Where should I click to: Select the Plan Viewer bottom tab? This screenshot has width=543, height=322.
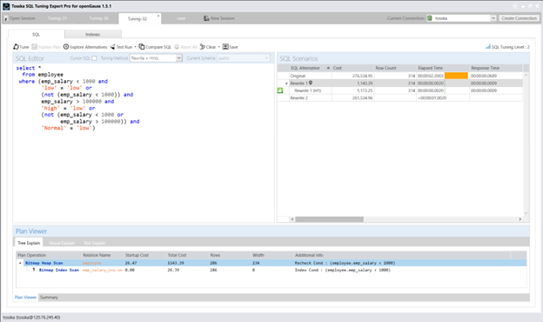[x=25, y=298]
